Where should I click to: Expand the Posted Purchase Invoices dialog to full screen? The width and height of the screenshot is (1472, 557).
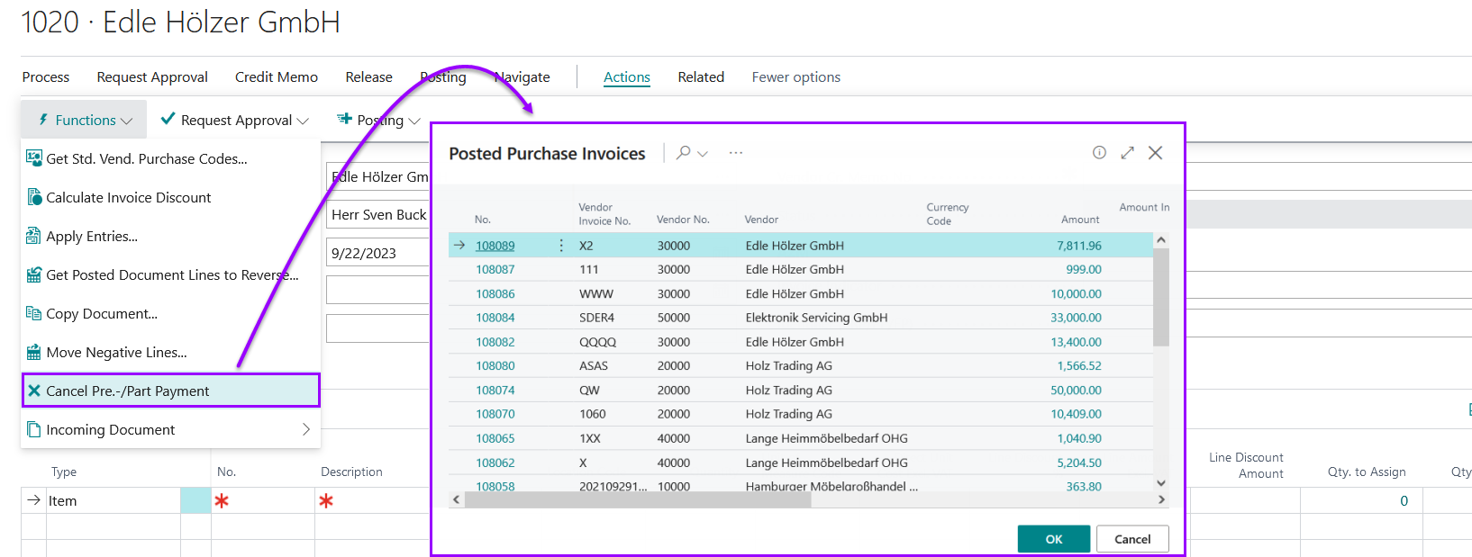pos(1127,153)
